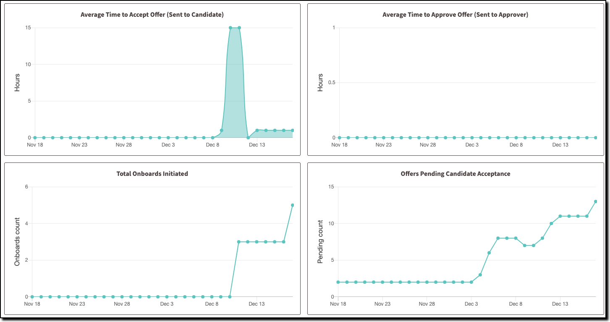Click the Dec 13 data point on Total Onboards chart
This screenshot has height=322, width=610.
[256, 242]
